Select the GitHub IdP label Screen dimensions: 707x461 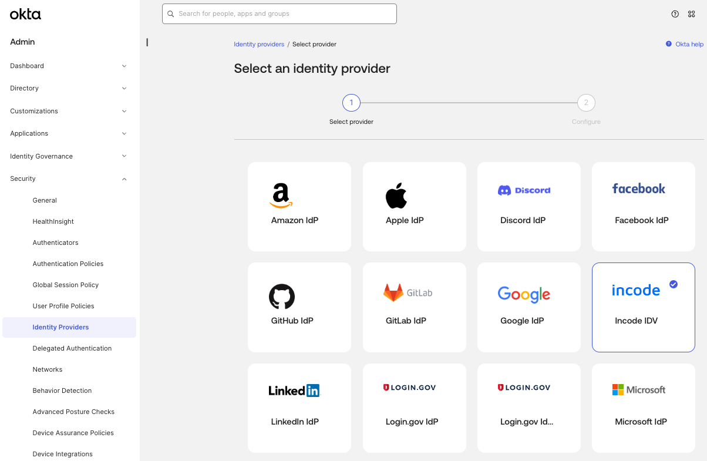point(292,321)
